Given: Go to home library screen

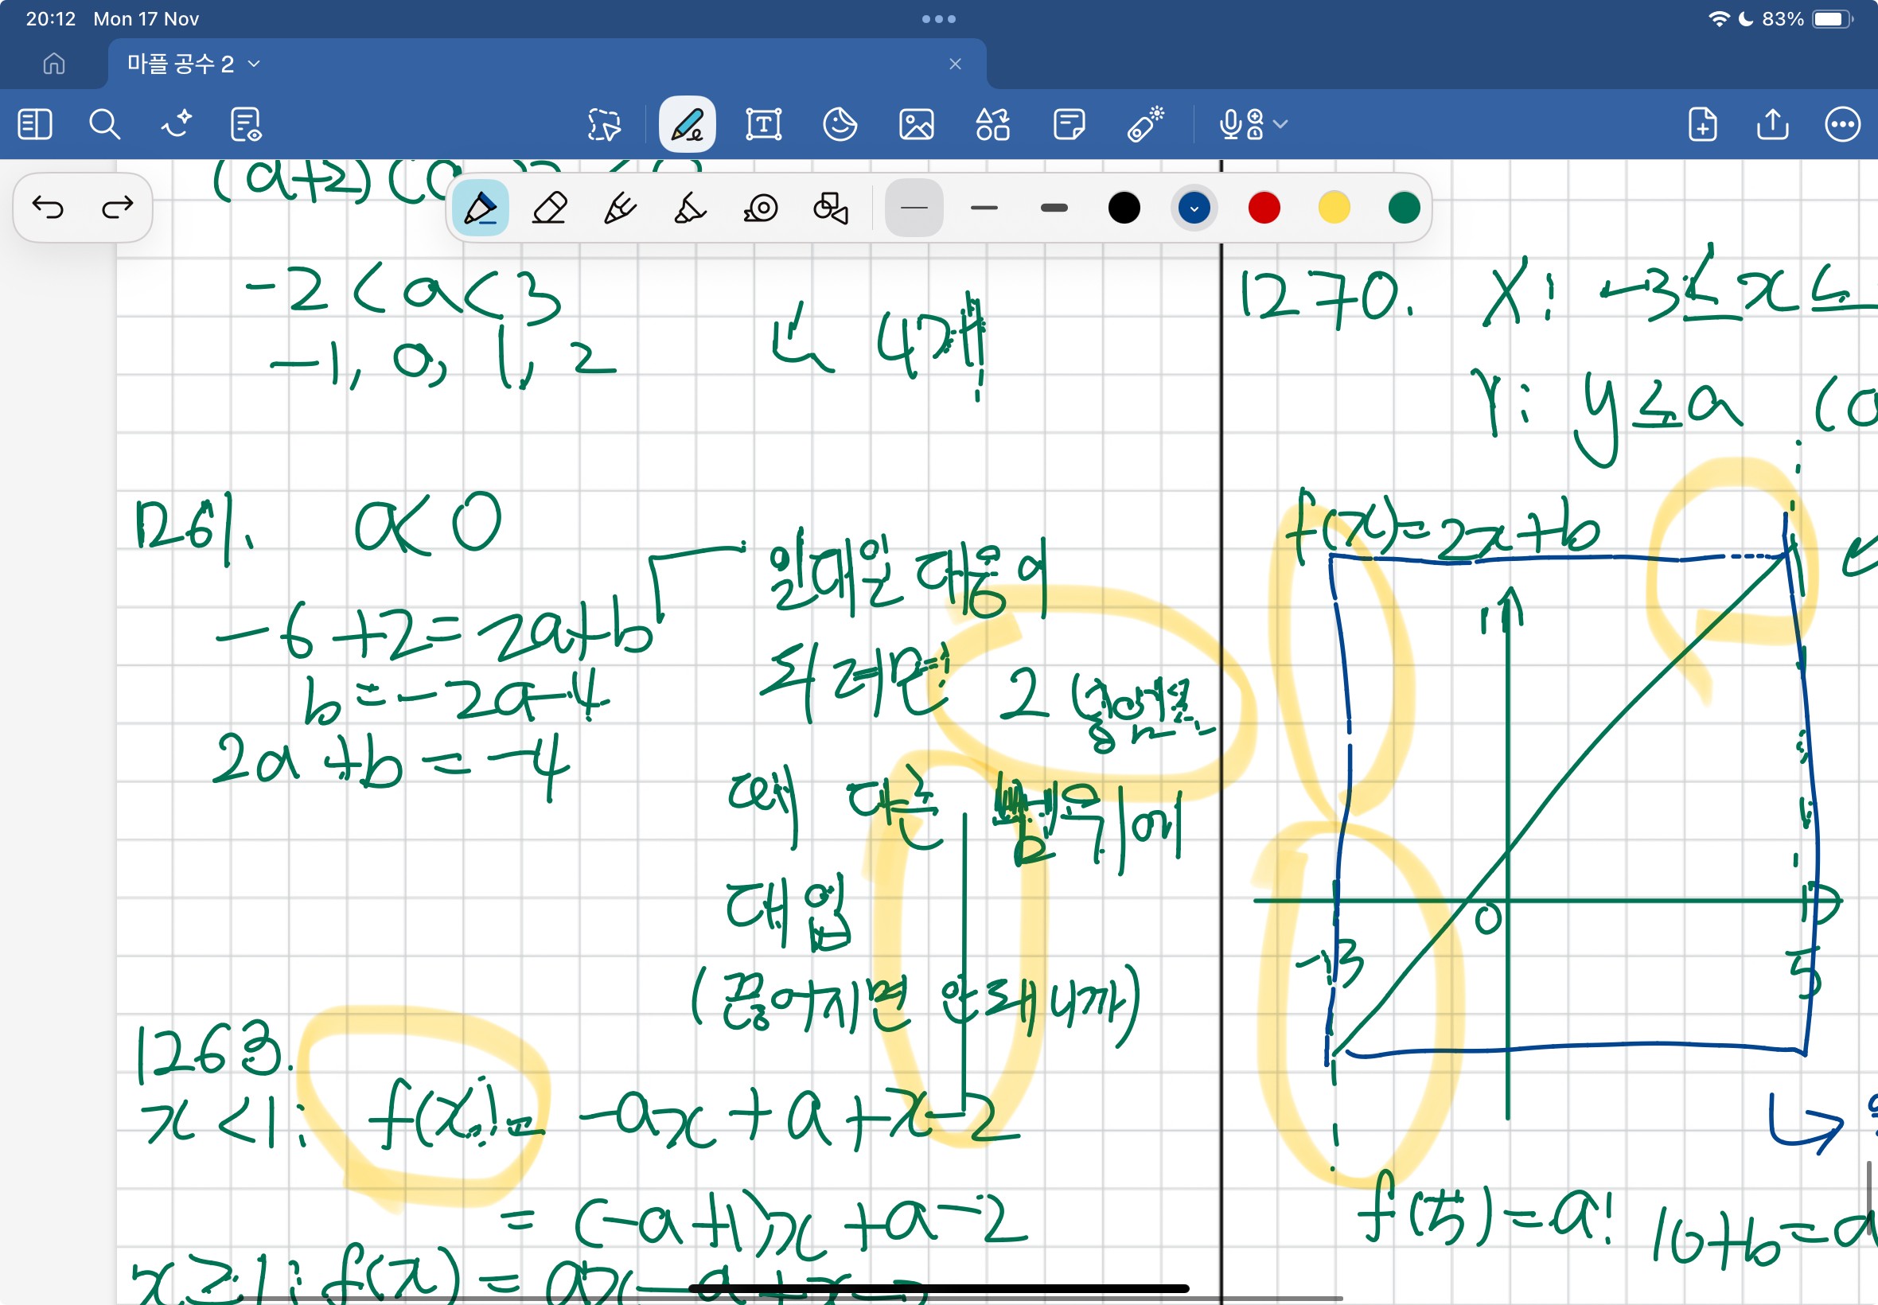Looking at the screenshot, I should pyautogui.click(x=54, y=64).
